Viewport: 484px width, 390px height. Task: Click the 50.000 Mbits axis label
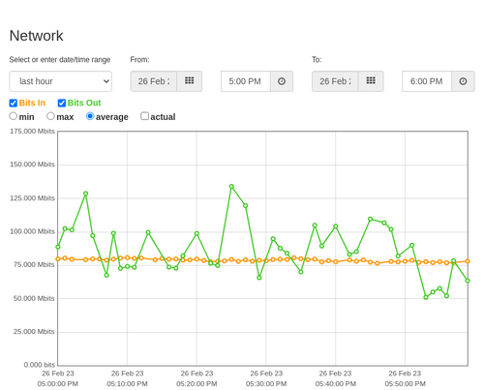34,298
